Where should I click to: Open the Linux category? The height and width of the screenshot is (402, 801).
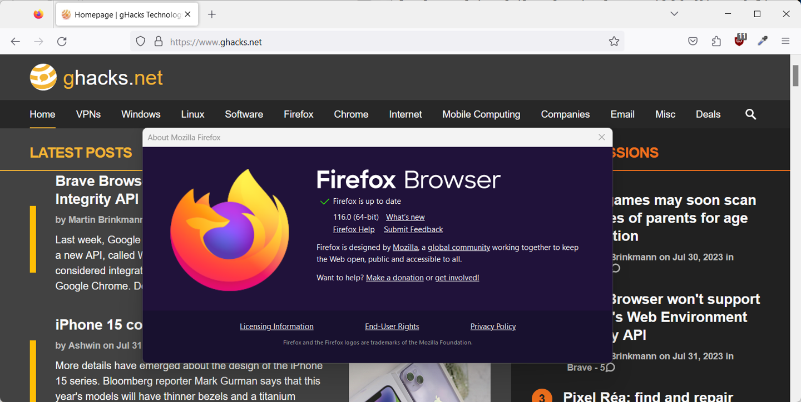192,114
